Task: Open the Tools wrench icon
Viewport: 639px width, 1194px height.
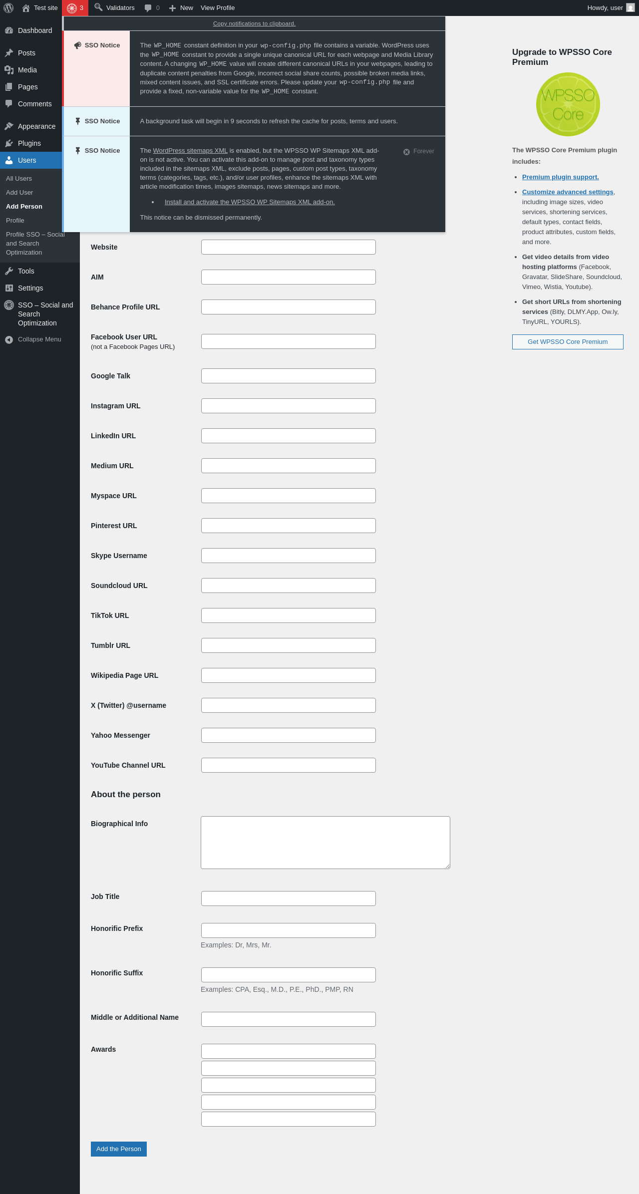Action: click(9, 271)
